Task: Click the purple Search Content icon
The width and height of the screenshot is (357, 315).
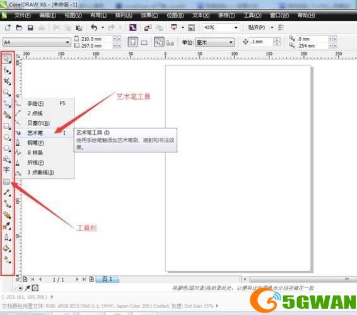Action: (132, 28)
